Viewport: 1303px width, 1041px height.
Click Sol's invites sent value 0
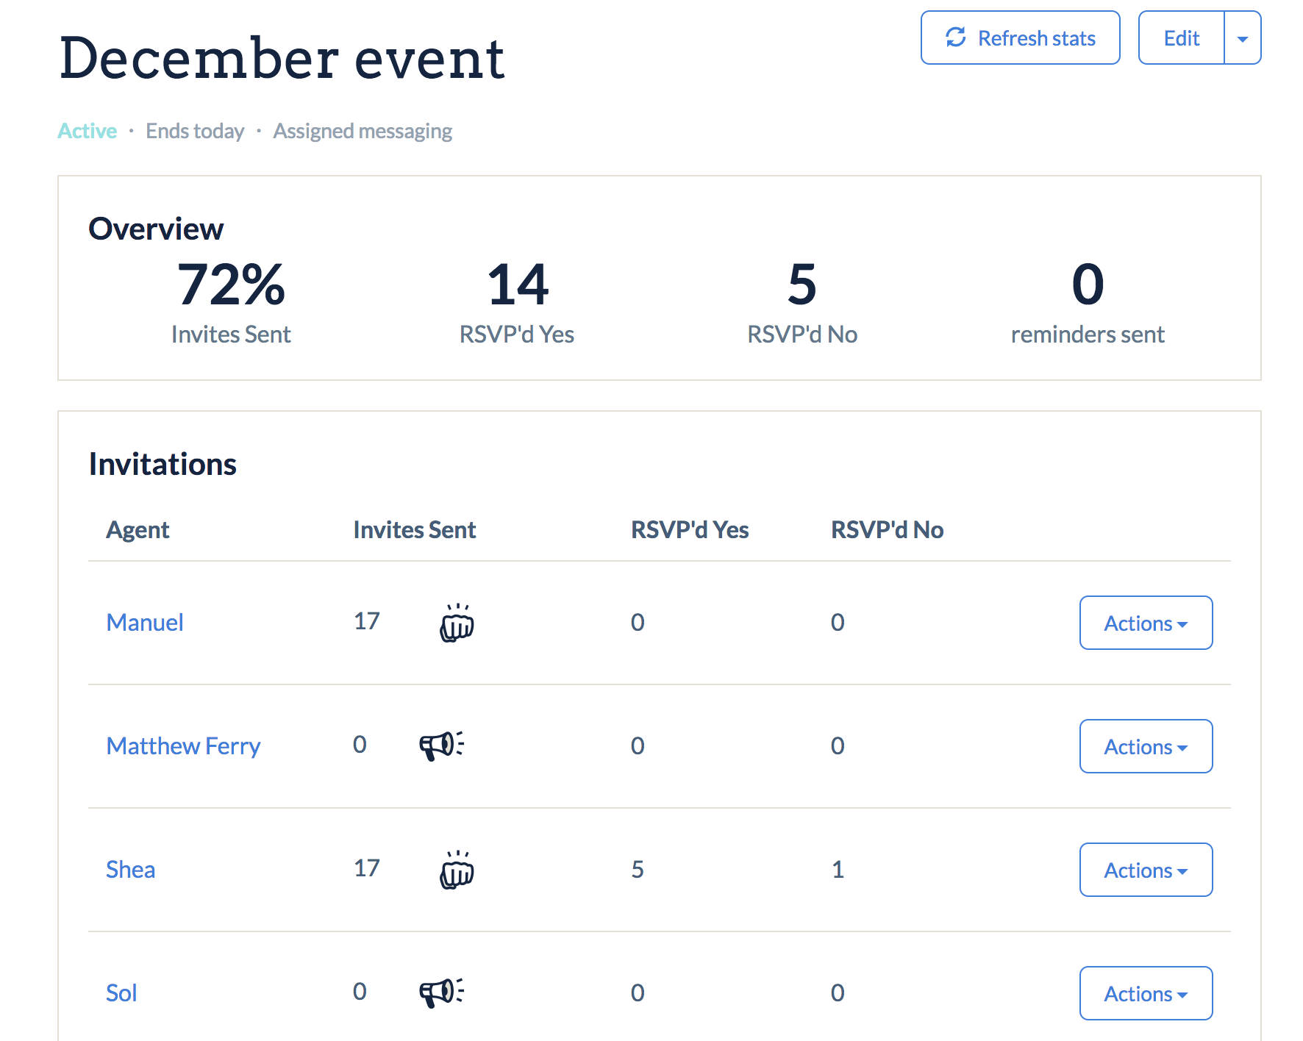(360, 992)
